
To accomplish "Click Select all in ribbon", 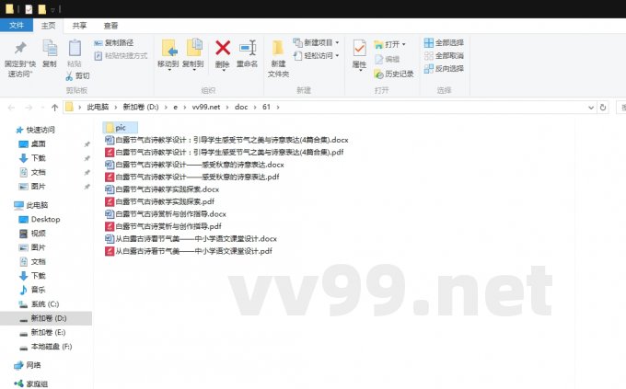I will 444,42.
